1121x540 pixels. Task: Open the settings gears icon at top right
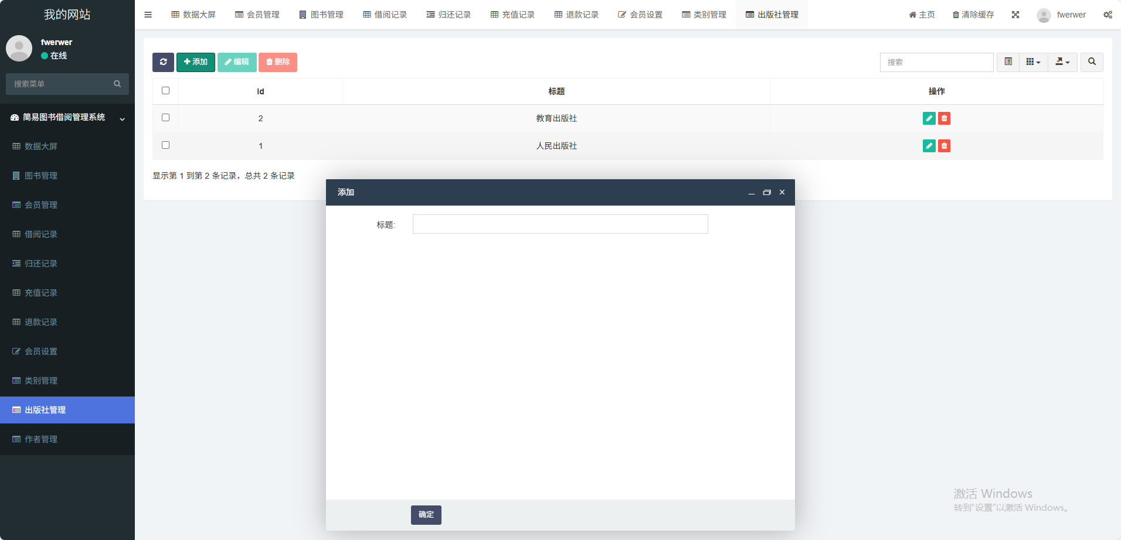point(1108,15)
